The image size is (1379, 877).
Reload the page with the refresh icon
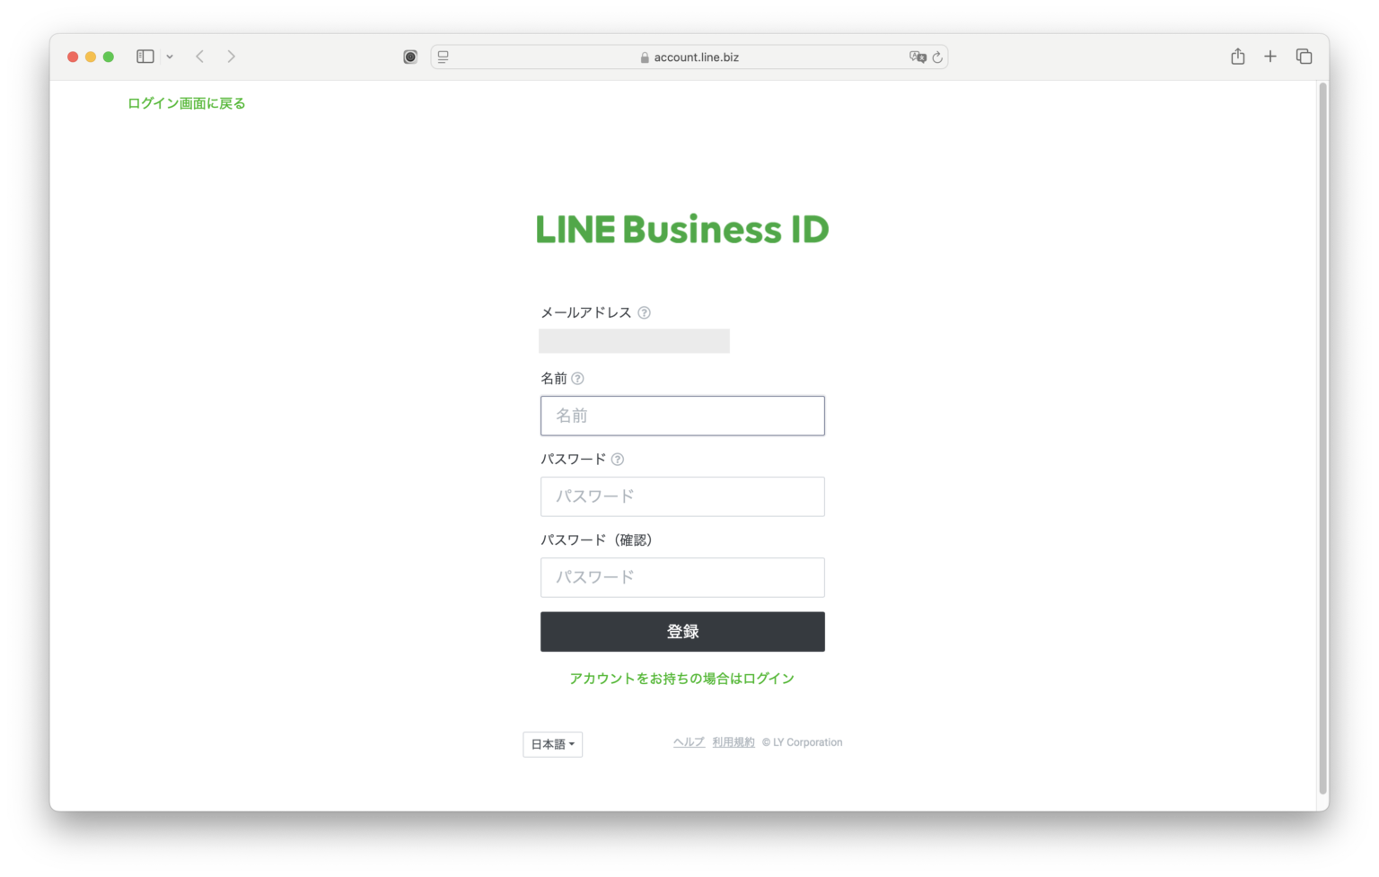click(937, 57)
